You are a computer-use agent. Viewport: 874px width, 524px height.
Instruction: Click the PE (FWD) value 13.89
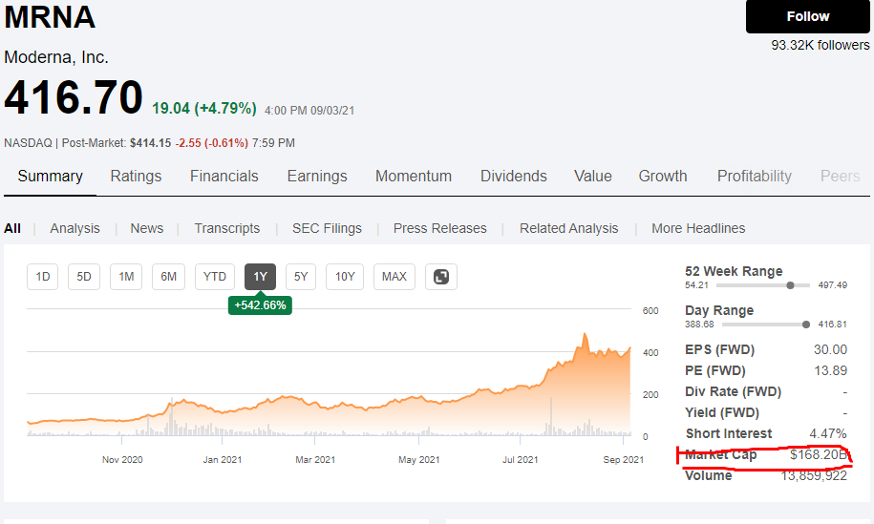pos(830,371)
